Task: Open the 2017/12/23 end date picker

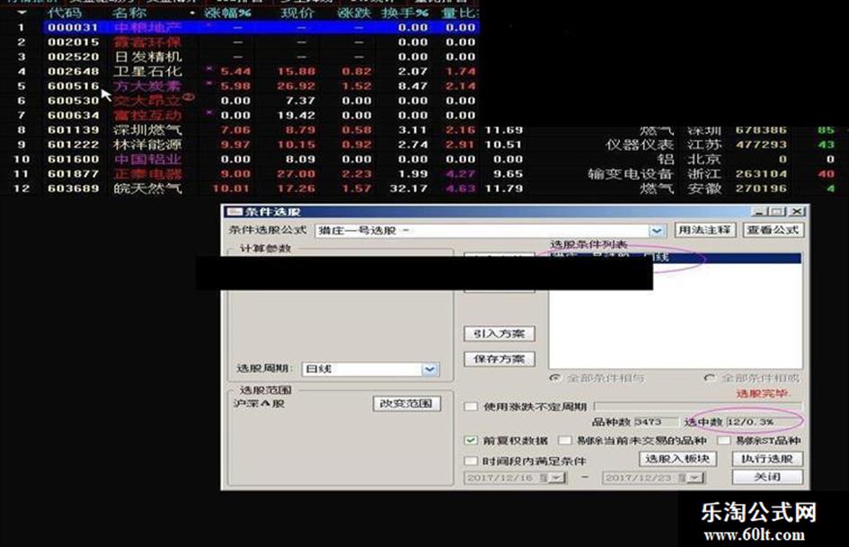Action: [x=696, y=478]
